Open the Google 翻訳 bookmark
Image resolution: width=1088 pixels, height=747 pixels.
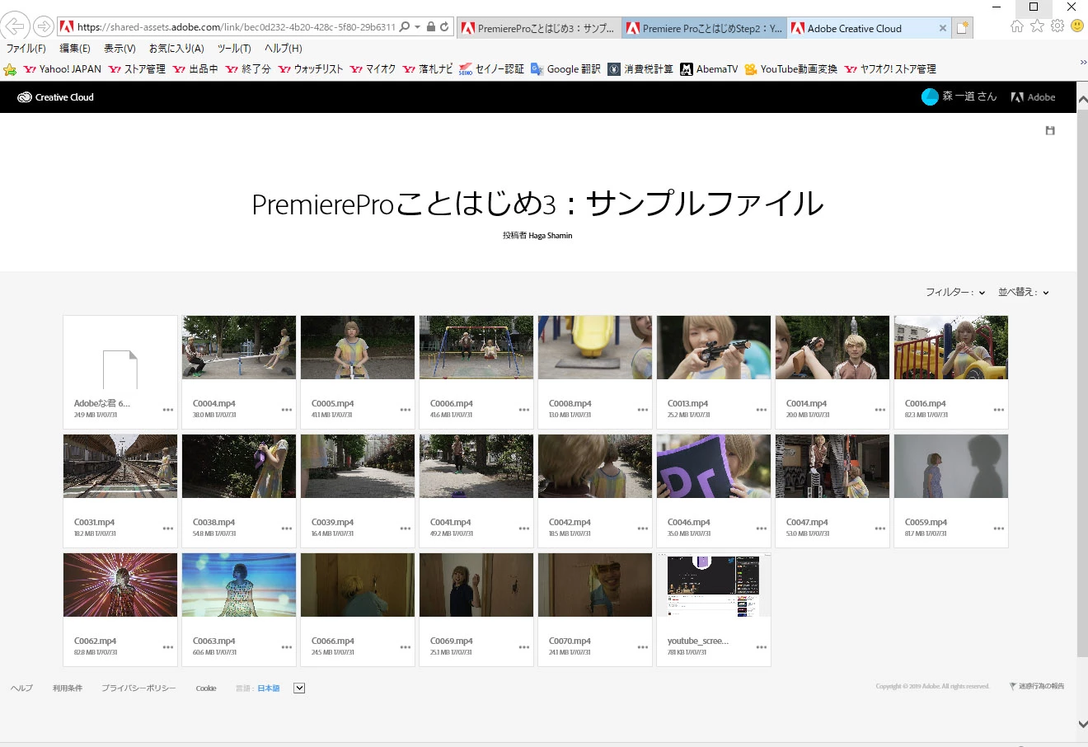click(x=566, y=69)
